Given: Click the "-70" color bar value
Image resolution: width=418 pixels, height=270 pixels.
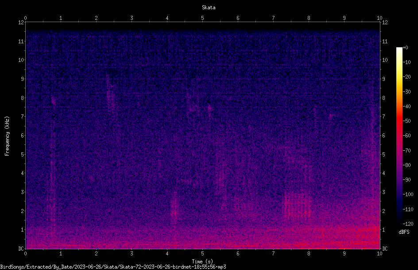Looking at the screenshot, I should click(x=406, y=151).
